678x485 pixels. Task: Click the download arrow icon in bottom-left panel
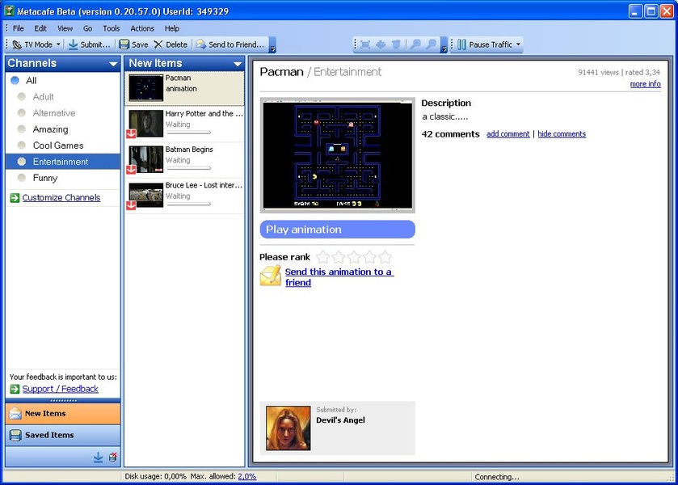(98, 458)
